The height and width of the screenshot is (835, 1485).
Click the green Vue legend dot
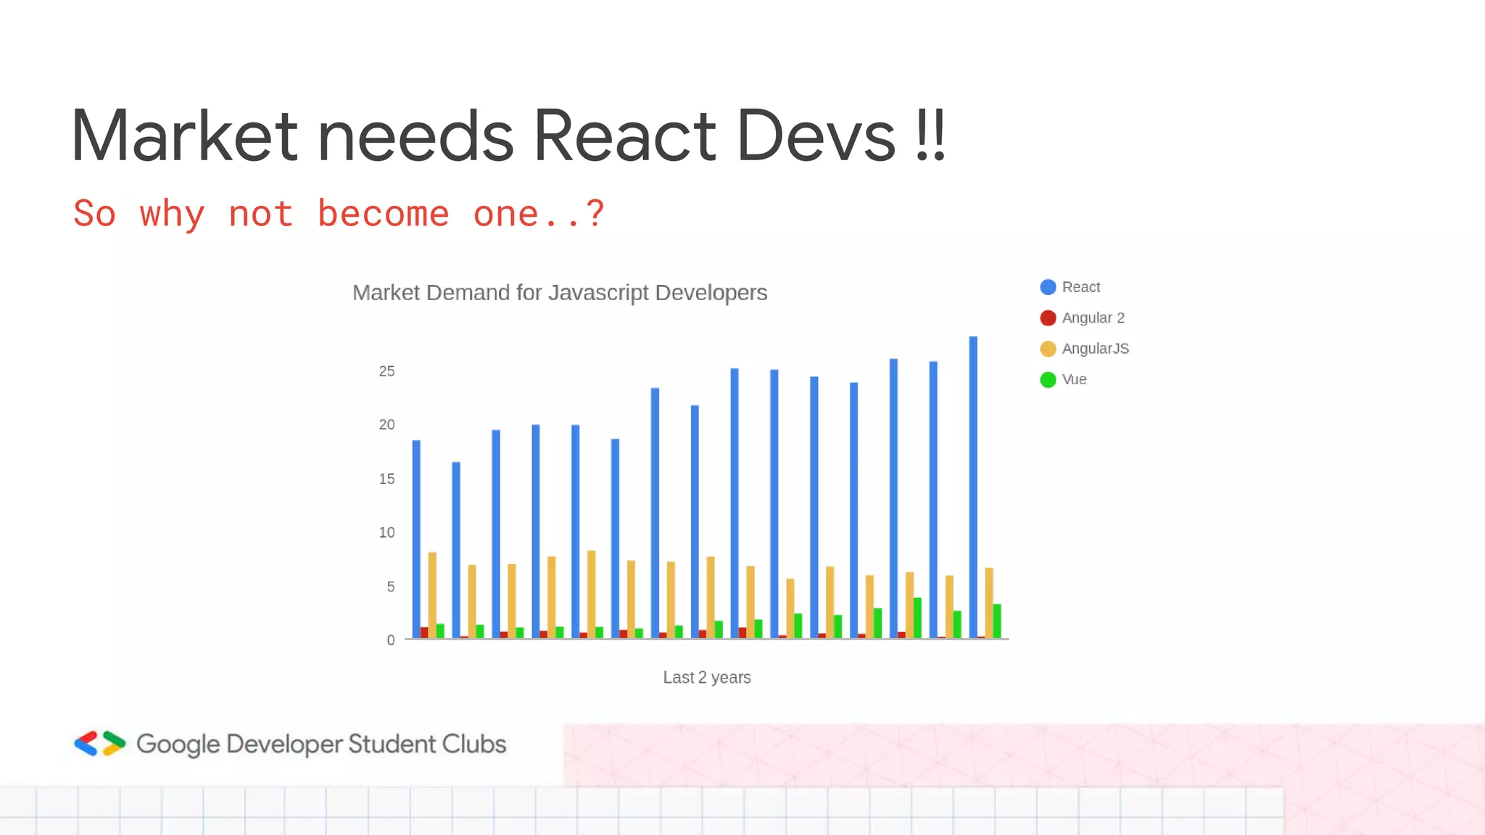1048,380
